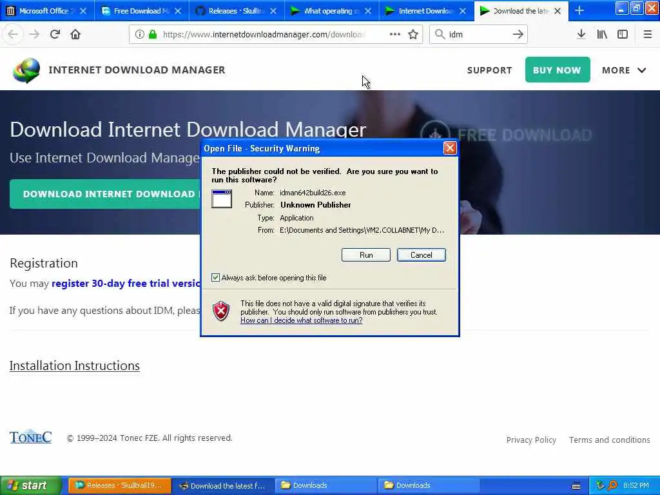Click the browser Back arrow

coord(13,35)
